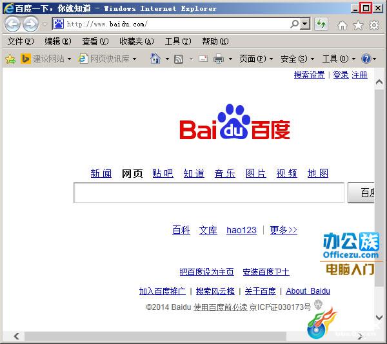This screenshot has height=344, width=387.
Task: Click the vertical scrollbar down arrow
Action: tap(379, 317)
